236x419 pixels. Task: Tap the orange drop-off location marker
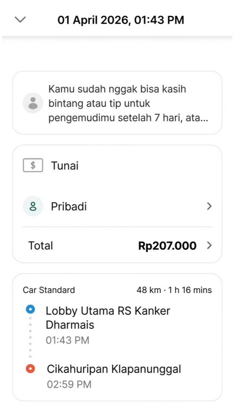30,369
